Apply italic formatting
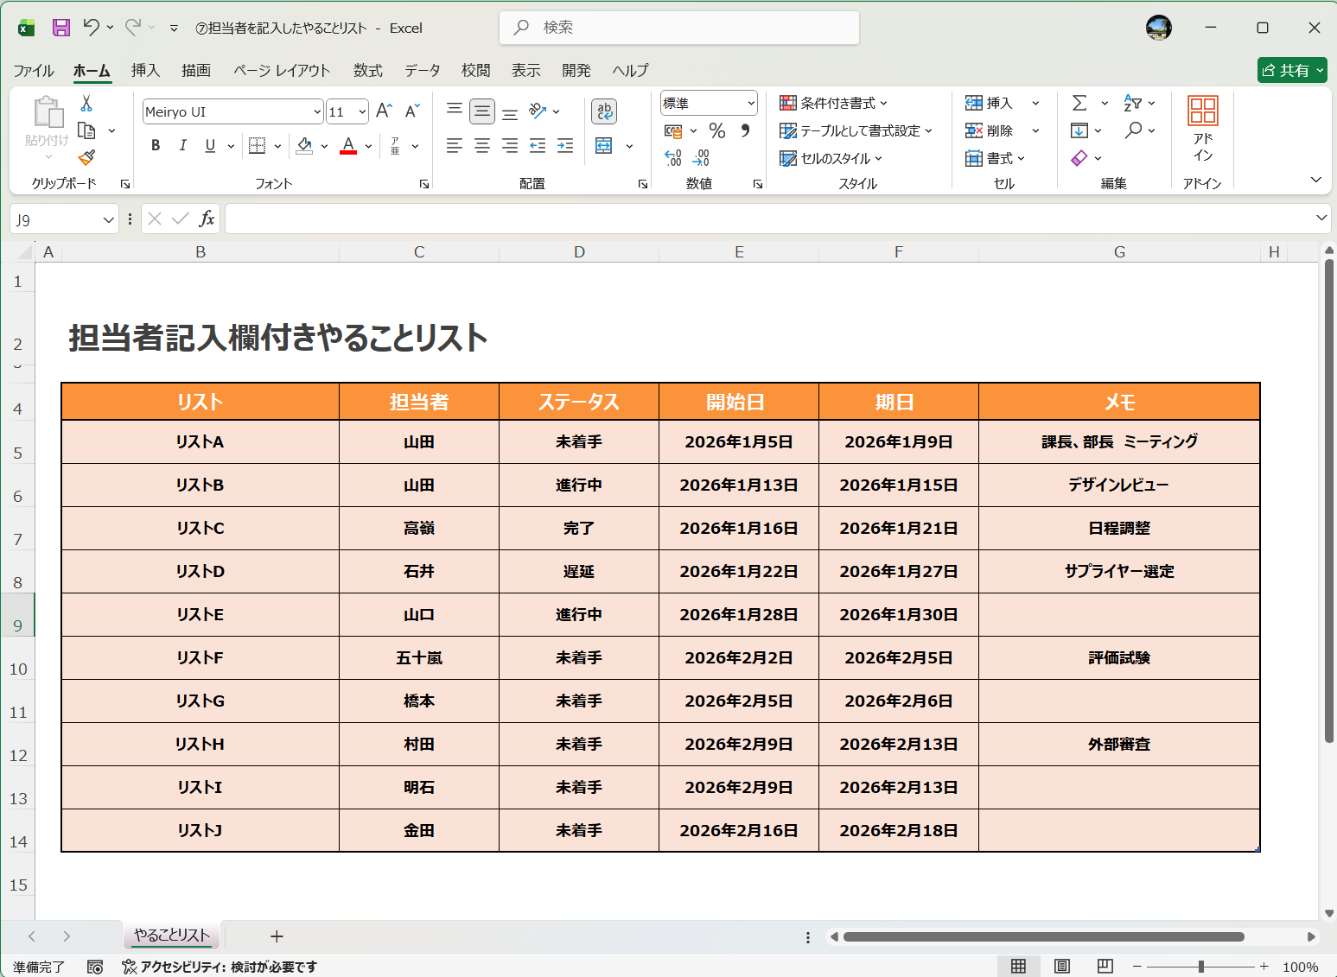The image size is (1337, 977). coord(182,145)
